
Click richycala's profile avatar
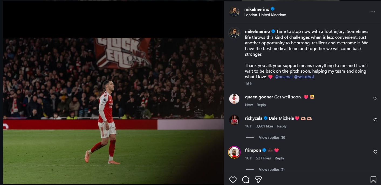tap(234, 120)
